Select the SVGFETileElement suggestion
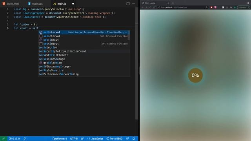Viewport: 251px width, 141px height. tap(84, 55)
